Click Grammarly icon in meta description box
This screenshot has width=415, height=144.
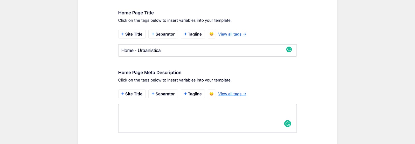(287, 124)
